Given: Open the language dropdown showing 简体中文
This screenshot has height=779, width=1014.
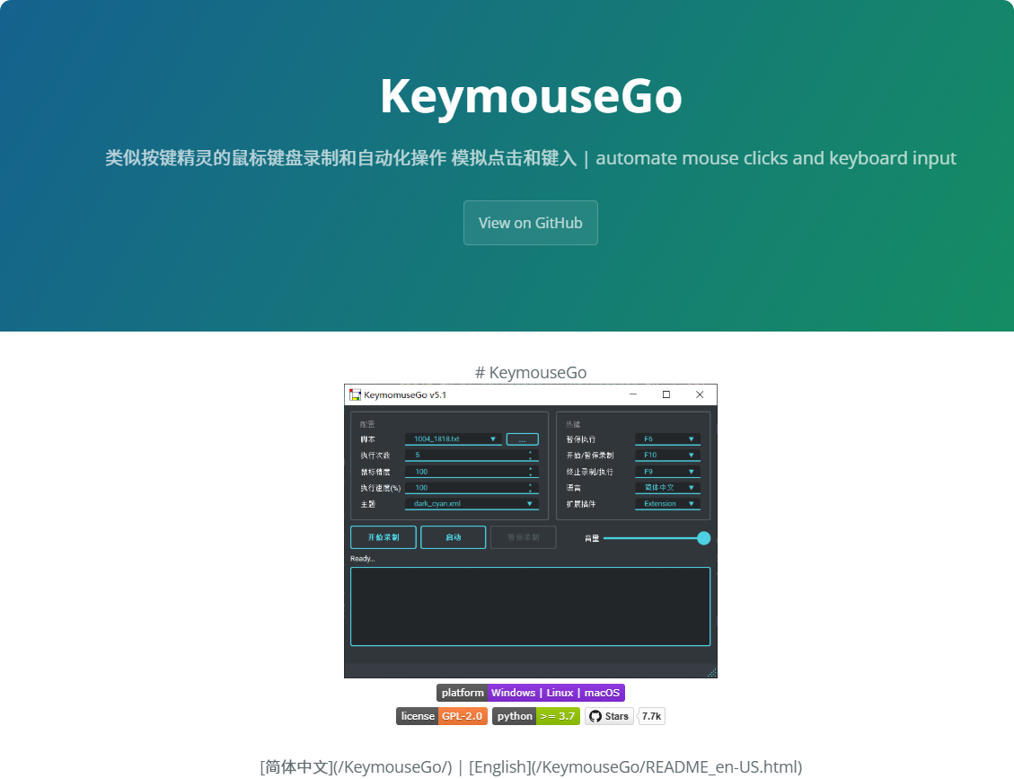Looking at the screenshot, I should [x=667, y=488].
